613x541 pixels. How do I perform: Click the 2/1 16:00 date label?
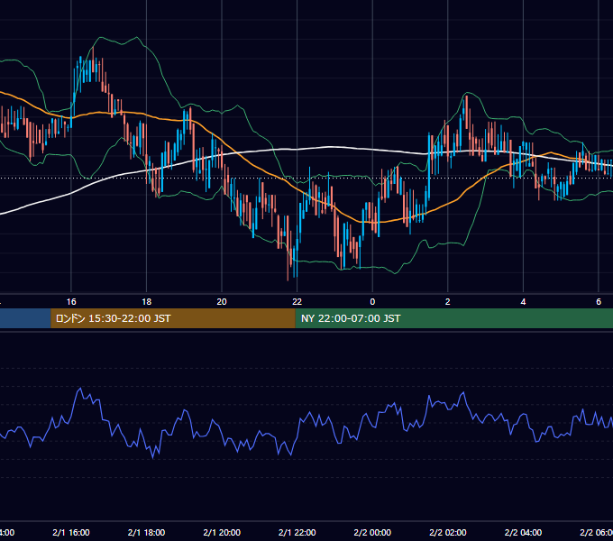[71, 532]
